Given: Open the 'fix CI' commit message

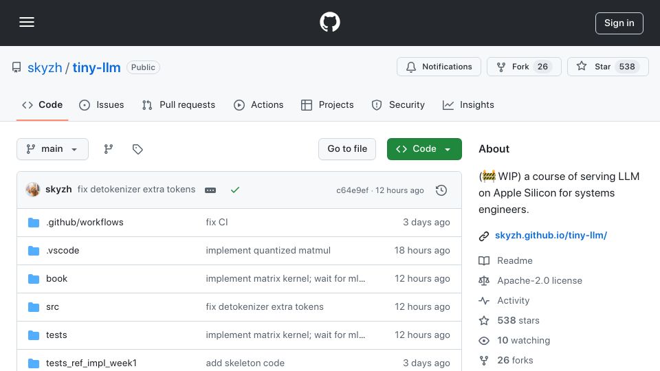Looking at the screenshot, I should pyautogui.click(x=217, y=222).
